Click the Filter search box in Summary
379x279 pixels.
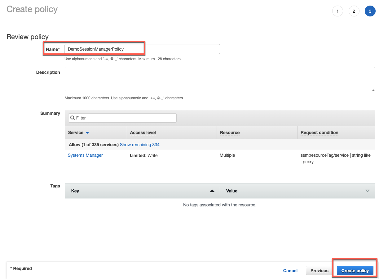click(122, 118)
